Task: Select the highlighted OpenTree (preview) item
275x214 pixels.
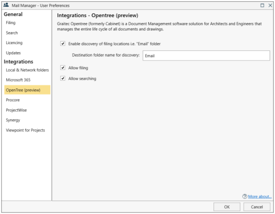Action: [27, 90]
